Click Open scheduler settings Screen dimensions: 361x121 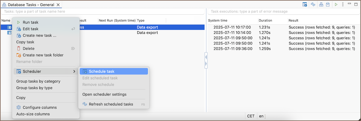pos(104,94)
